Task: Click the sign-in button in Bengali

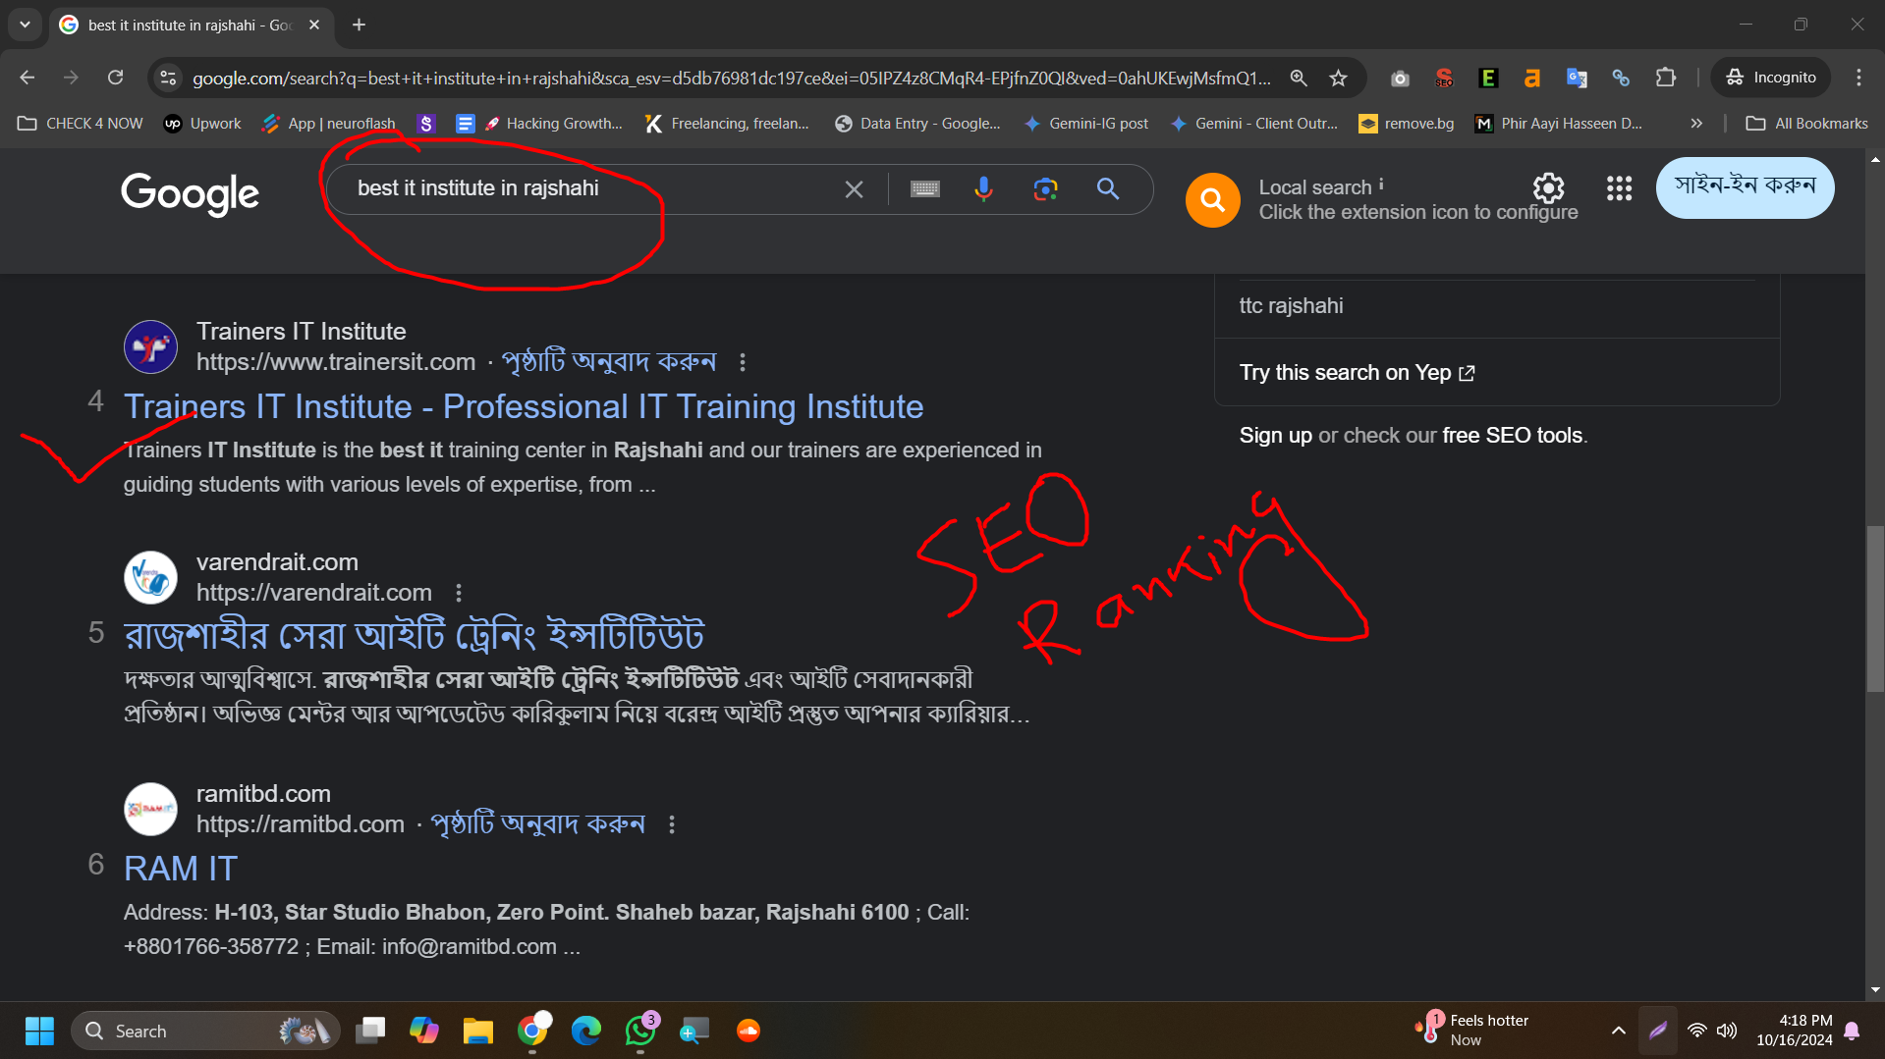Action: click(x=1745, y=187)
